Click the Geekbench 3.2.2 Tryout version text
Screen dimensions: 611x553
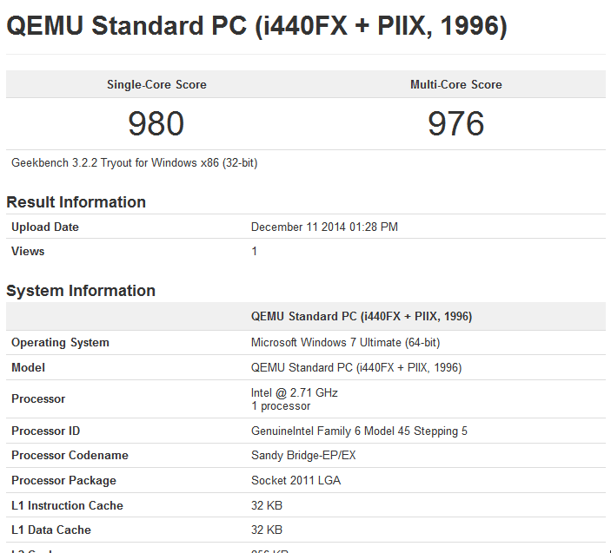(x=135, y=162)
